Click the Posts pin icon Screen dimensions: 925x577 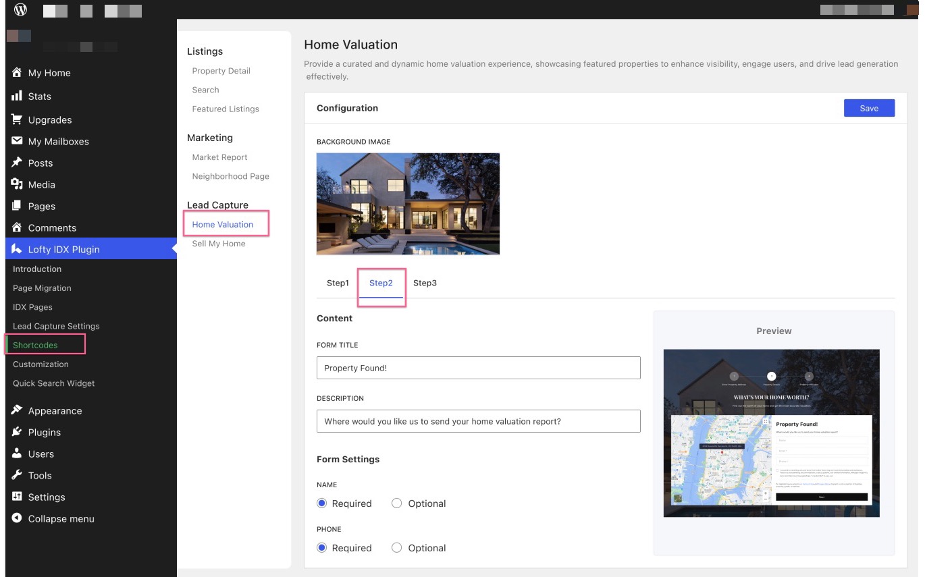17,163
